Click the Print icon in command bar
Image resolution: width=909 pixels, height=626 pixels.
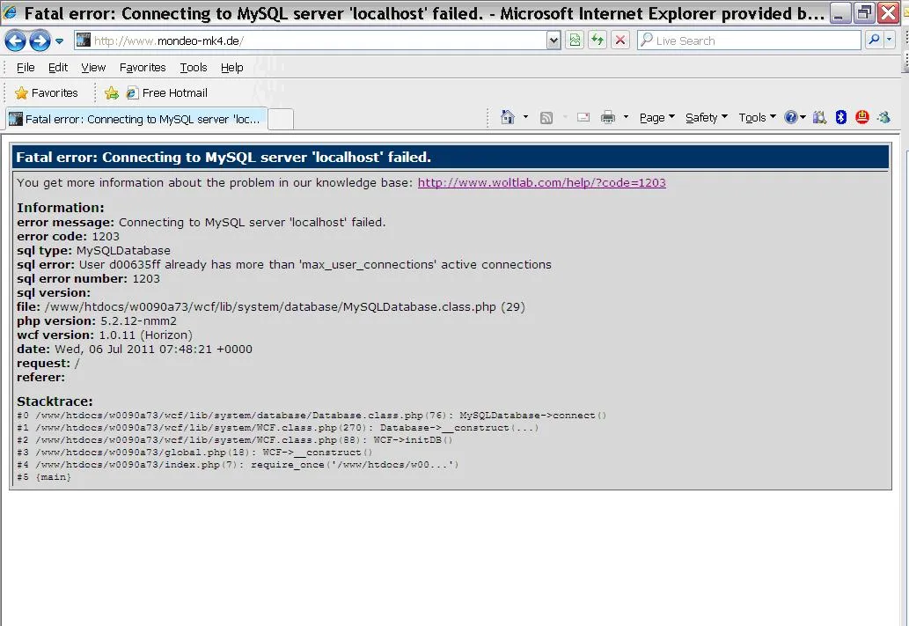pos(608,117)
